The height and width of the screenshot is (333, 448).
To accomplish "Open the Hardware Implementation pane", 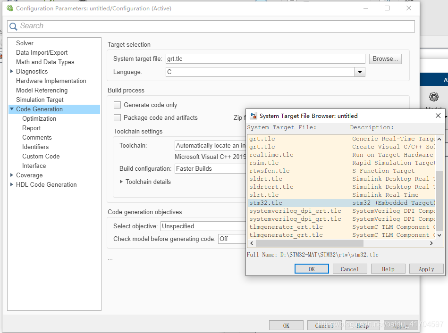I will [51, 81].
